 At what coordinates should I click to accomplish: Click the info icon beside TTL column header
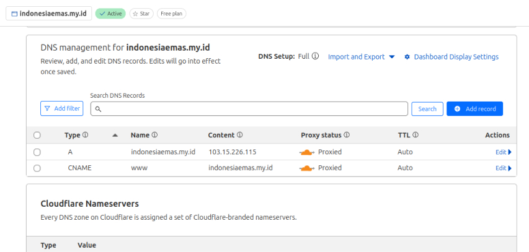coord(416,135)
